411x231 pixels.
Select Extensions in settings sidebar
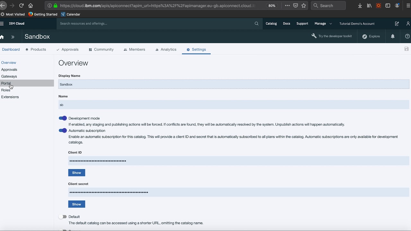point(10,97)
